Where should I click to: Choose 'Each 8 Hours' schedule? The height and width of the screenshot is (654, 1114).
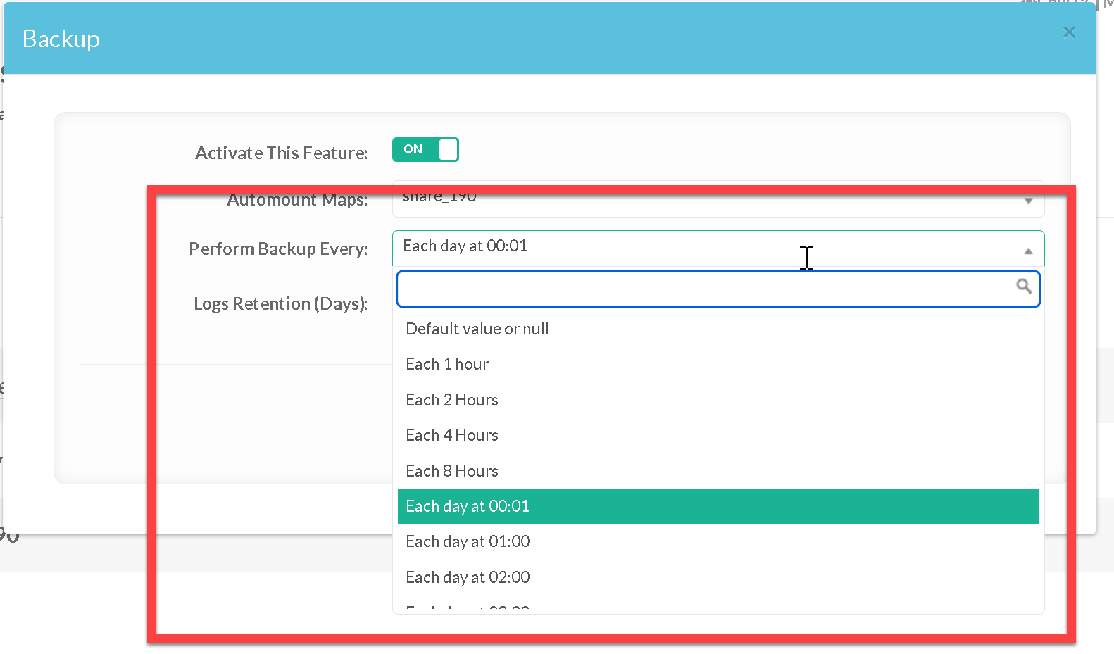tap(451, 471)
